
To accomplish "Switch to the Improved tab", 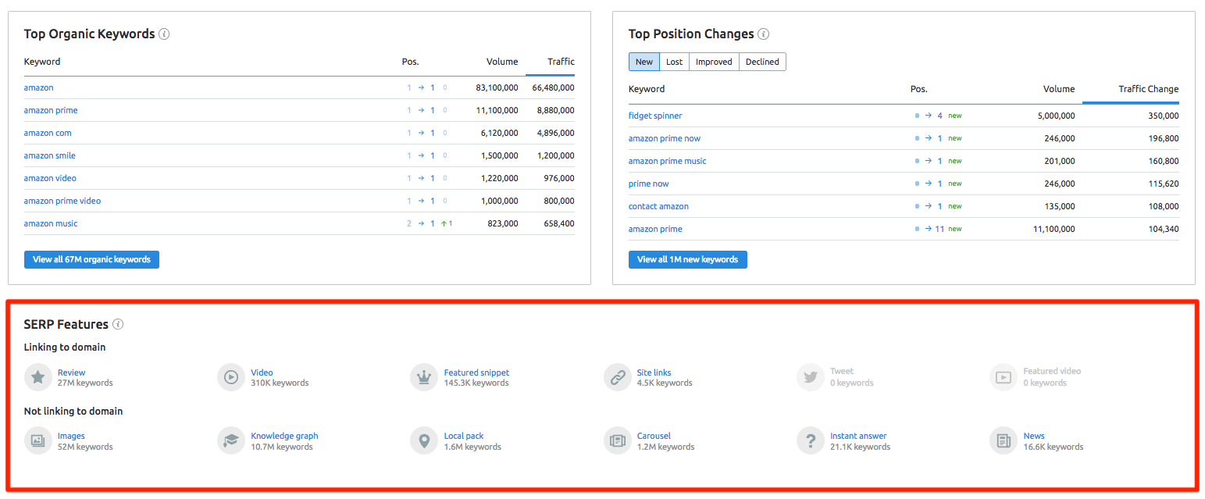I will [714, 62].
